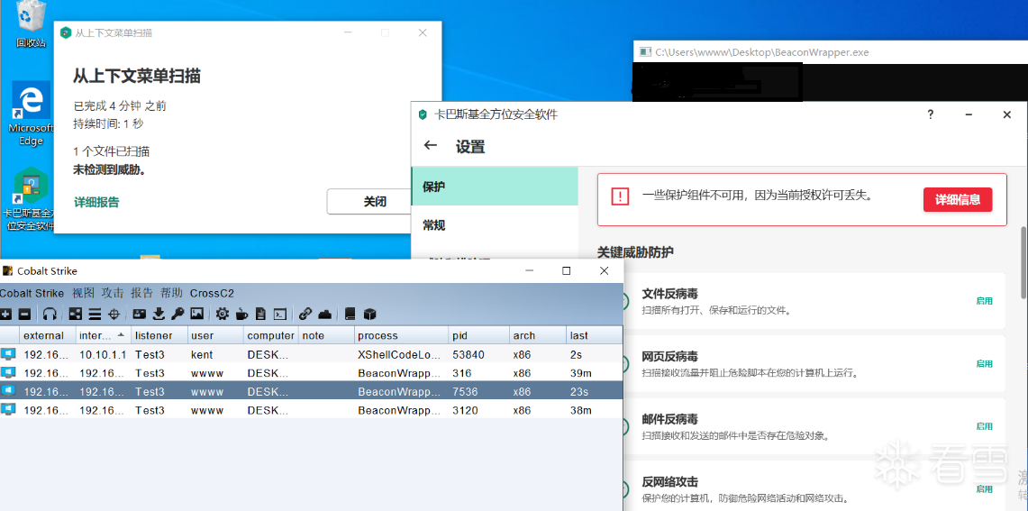
Task: Open the 帮助 menu
Action: (172, 293)
